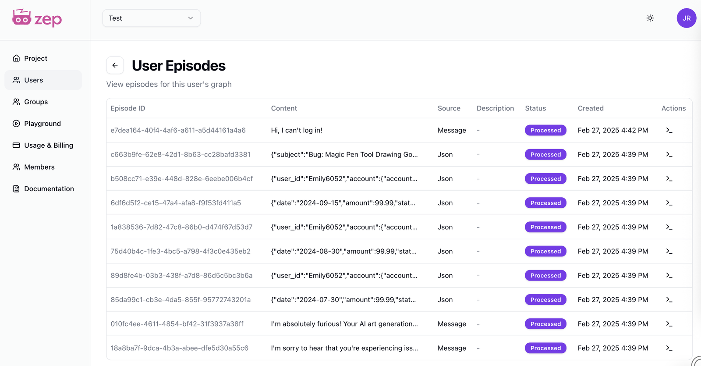Expand the Test project dropdown
This screenshot has width=701, height=366.
pyautogui.click(x=151, y=18)
